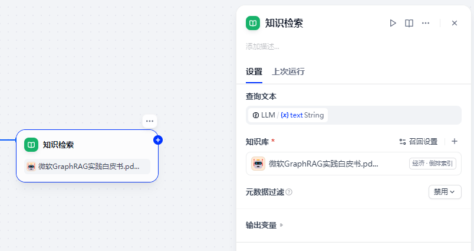This screenshot has height=251, width=474.
Task: Run this step with the play icon
Action: pyautogui.click(x=393, y=23)
